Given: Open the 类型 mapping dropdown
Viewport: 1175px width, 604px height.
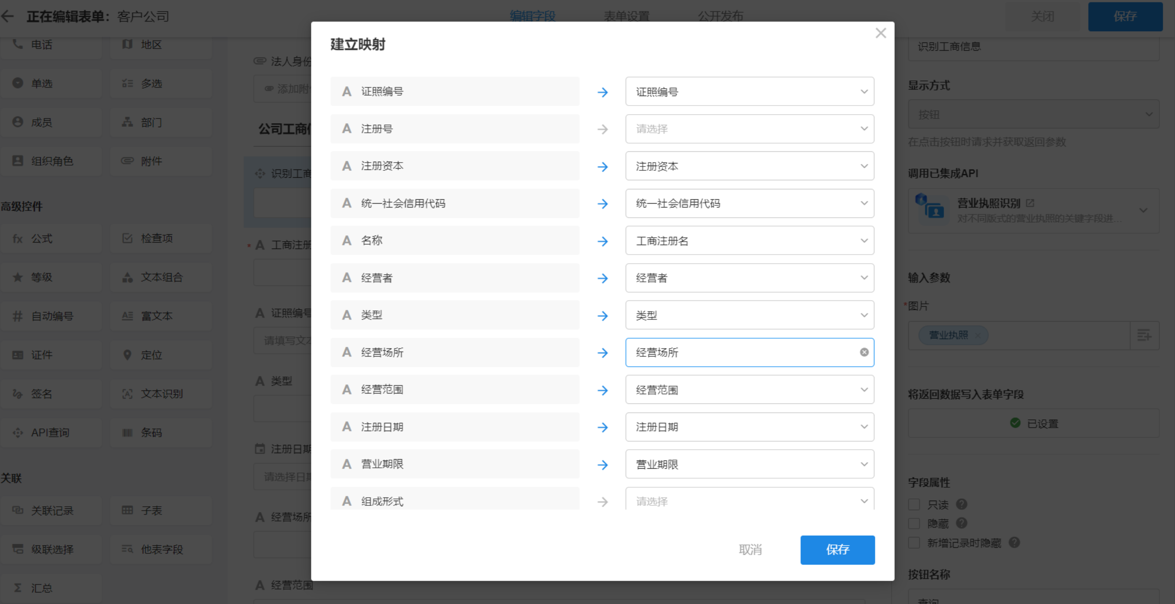Looking at the screenshot, I should (x=749, y=316).
